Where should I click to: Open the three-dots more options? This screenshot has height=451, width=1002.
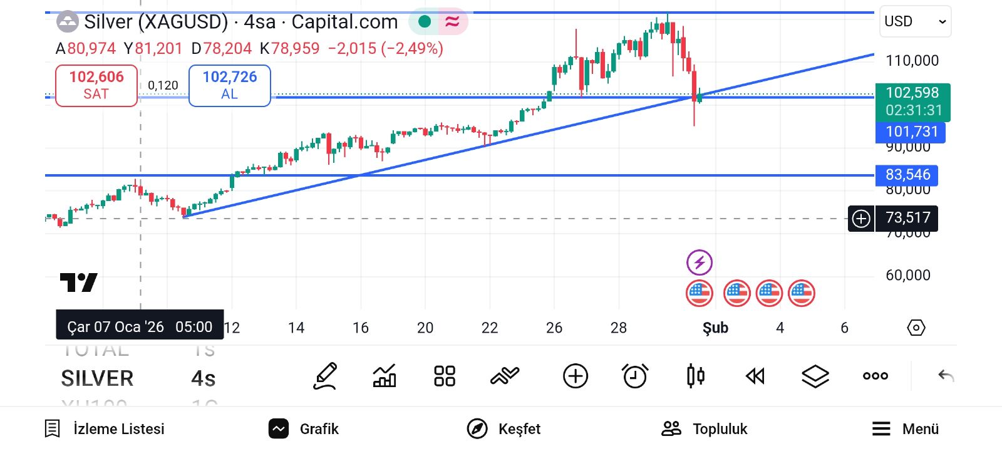click(x=875, y=376)
